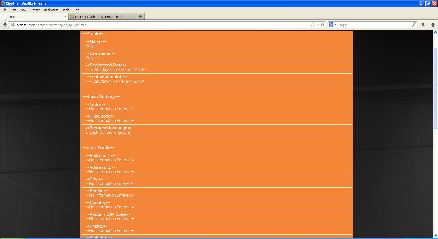This screenshot has width=438, height=239.
Task: Open the Downloads arrow button
Action: 423,25
